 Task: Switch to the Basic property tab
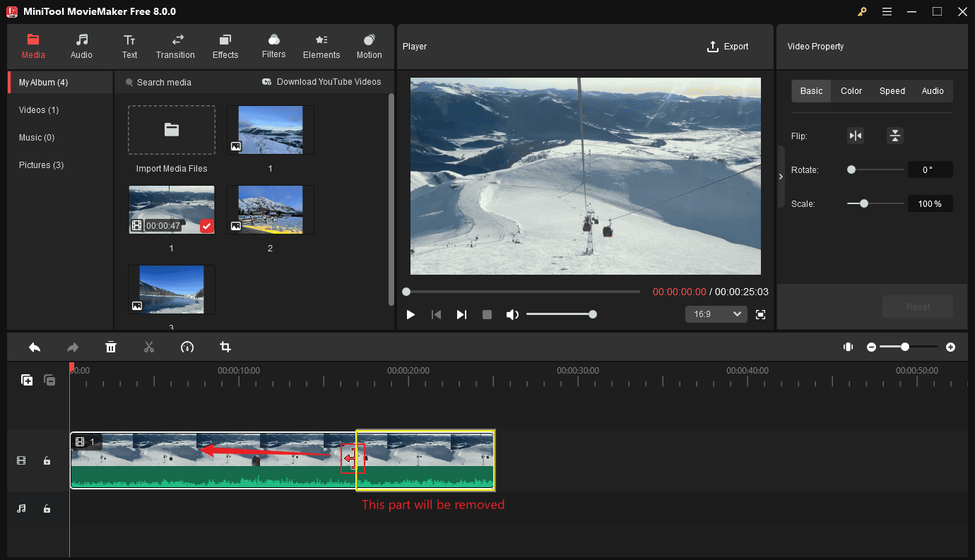[x=811, y=91]
